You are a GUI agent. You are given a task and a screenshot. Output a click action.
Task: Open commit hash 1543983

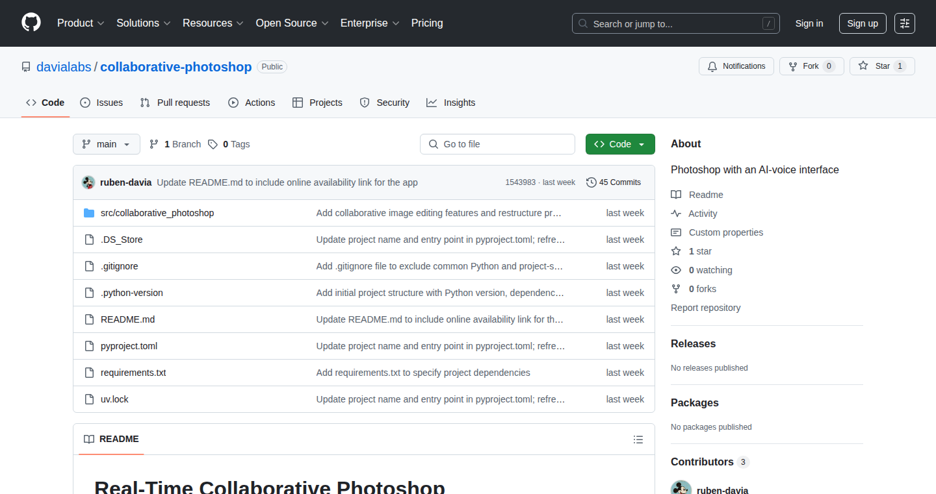tap(520, 182)
